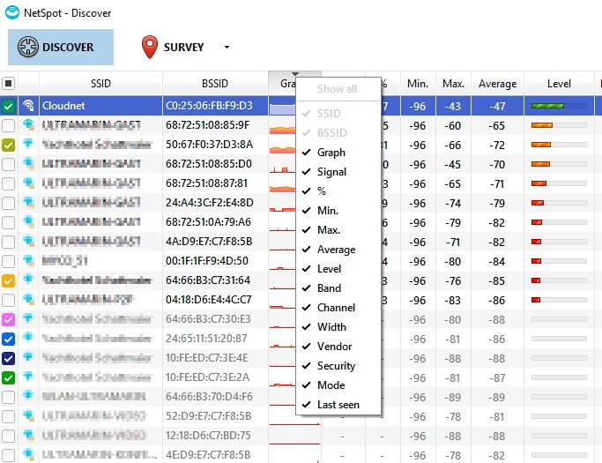602x463 pixels.
Task: Toggle the select-all checkbox in table header
Action: 9,83
